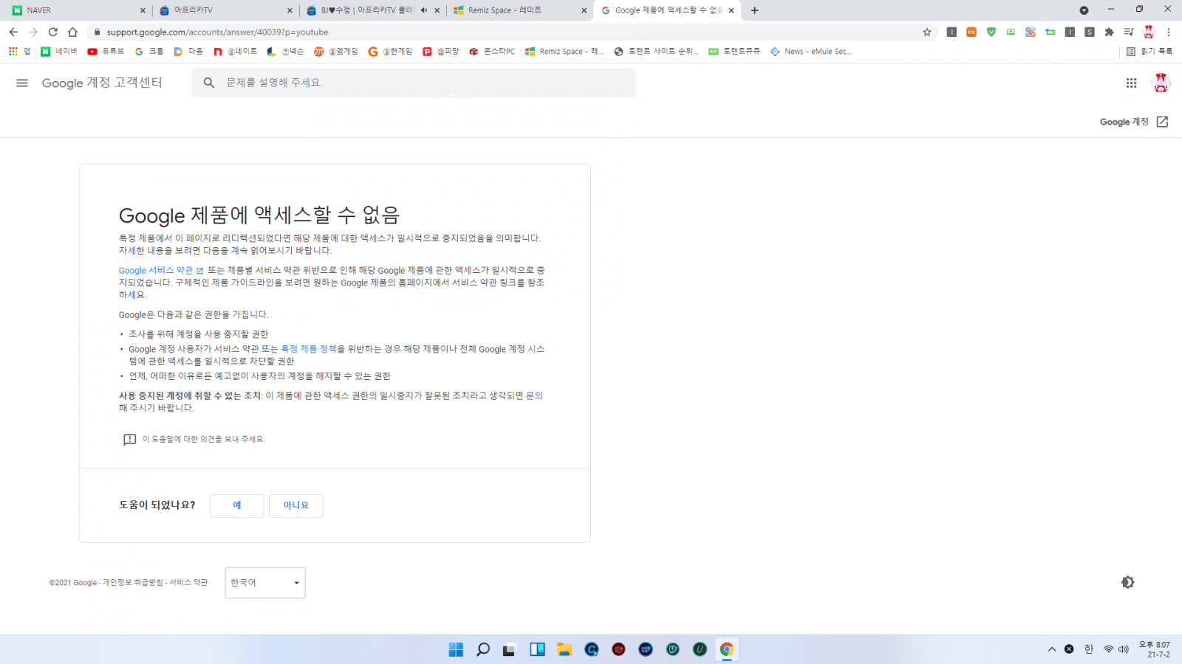
Task: Open News - eMule Sec bookmark
Action: coord(811,51)
